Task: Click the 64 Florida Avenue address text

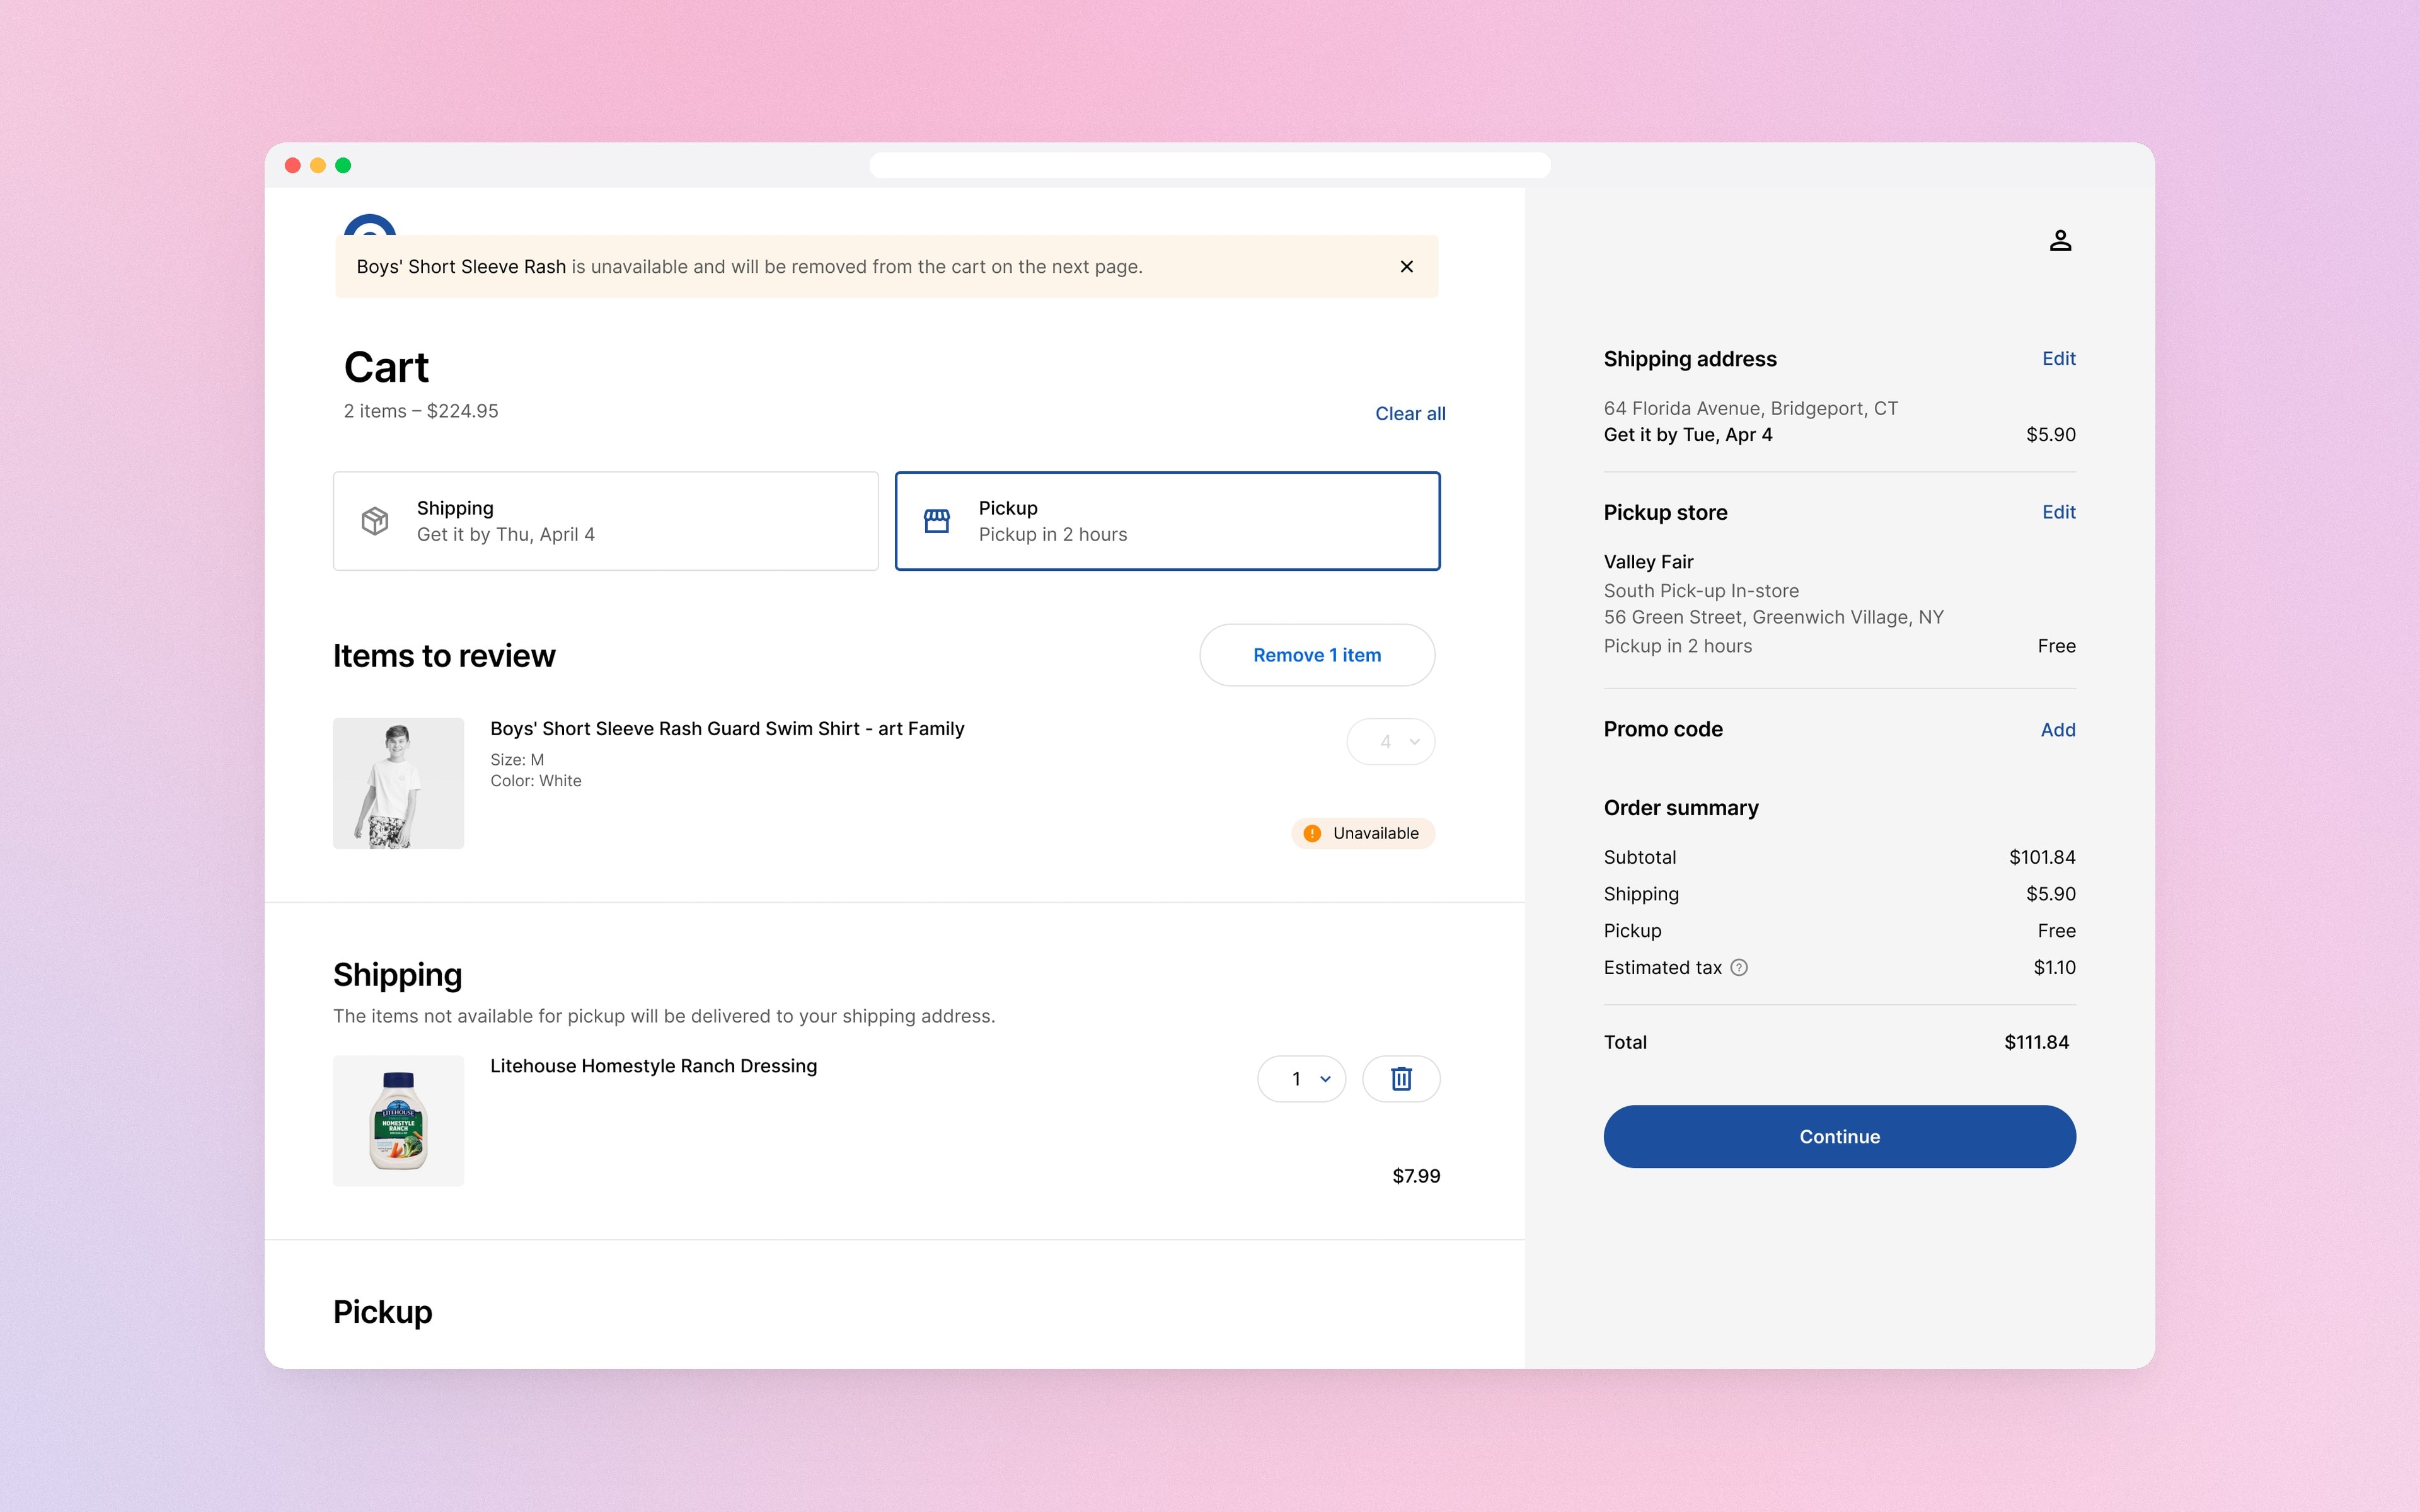Action: tap(1750, 408)
